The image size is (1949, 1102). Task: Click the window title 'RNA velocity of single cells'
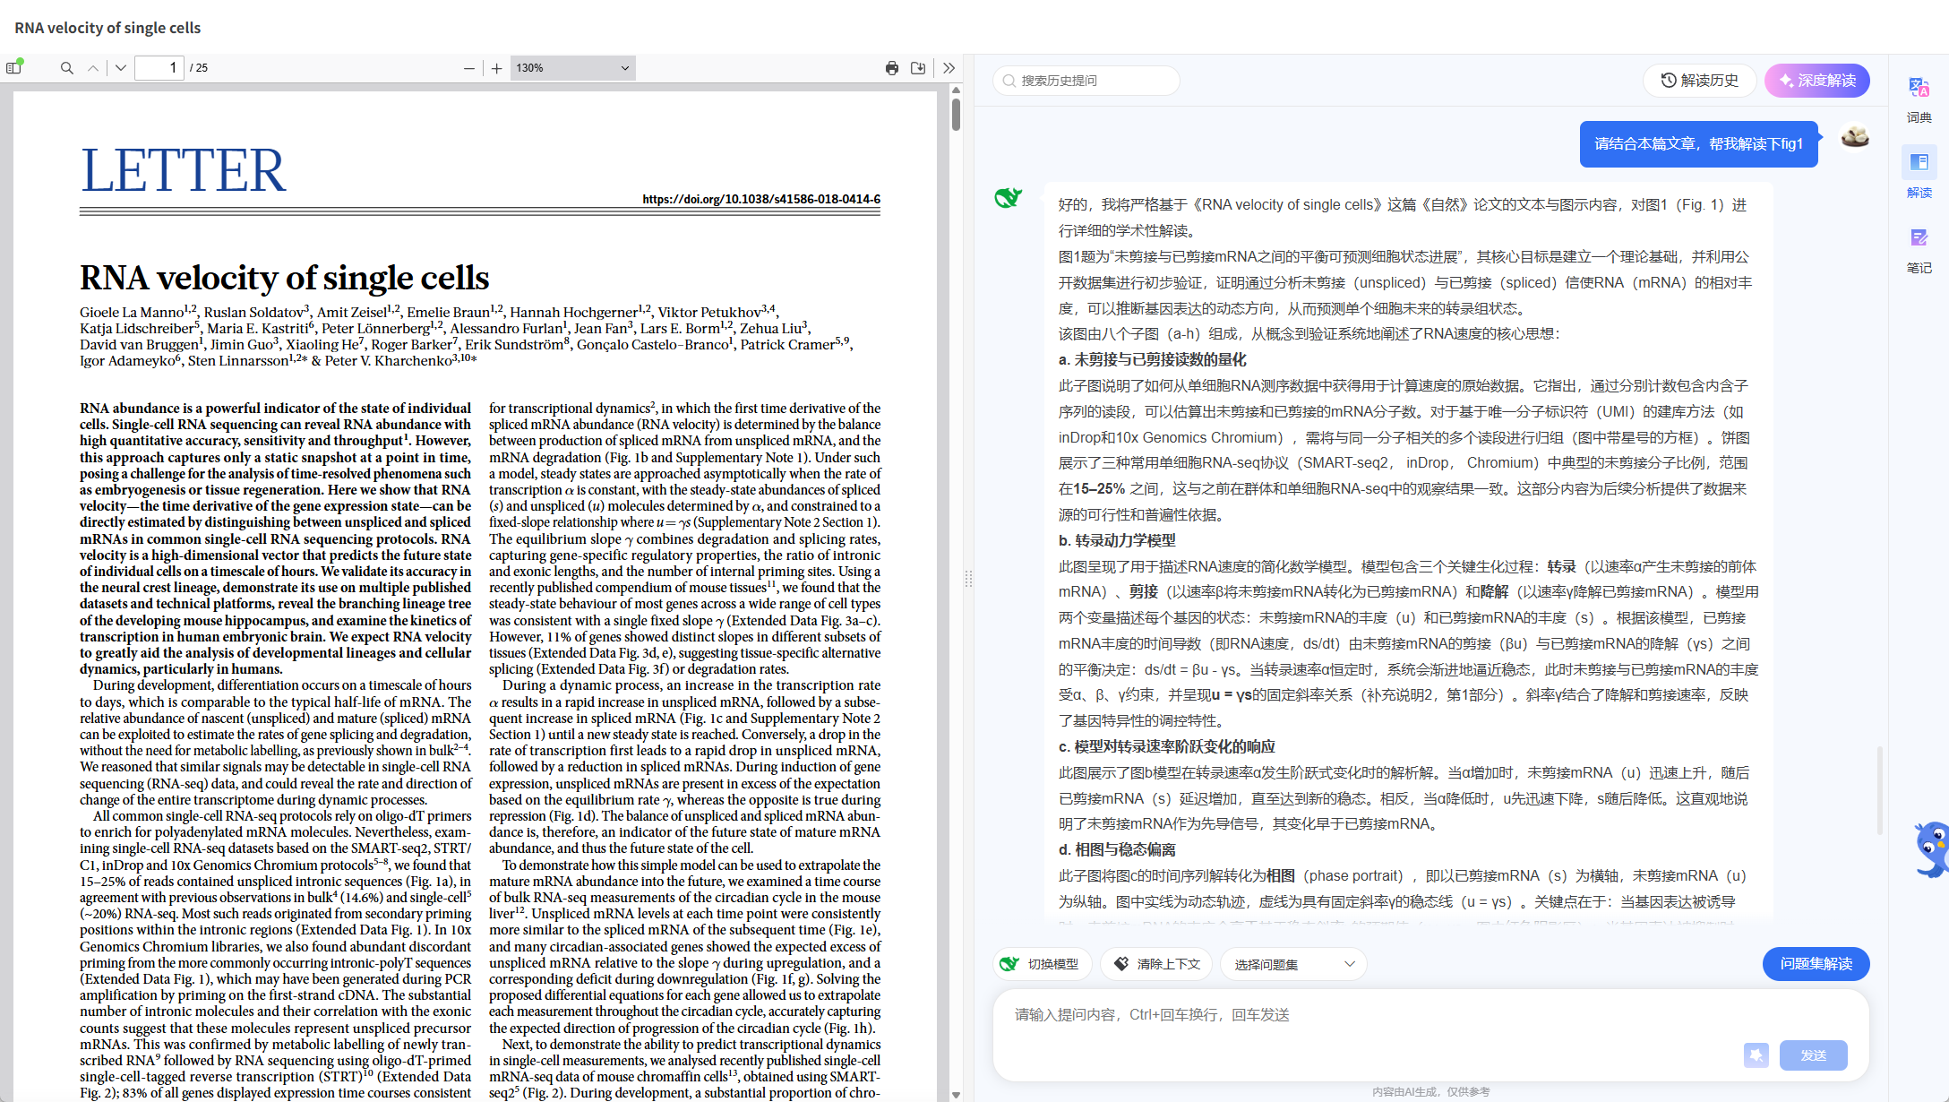coord(107,28)
